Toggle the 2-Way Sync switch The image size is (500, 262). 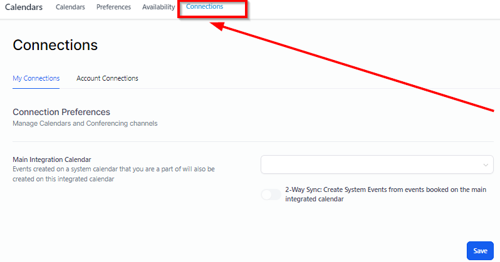coord(271,194)
